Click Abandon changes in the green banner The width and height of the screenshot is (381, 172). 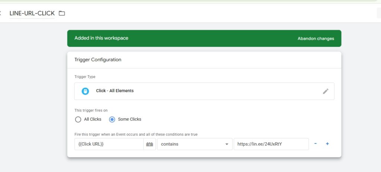(x=316, y=38)
